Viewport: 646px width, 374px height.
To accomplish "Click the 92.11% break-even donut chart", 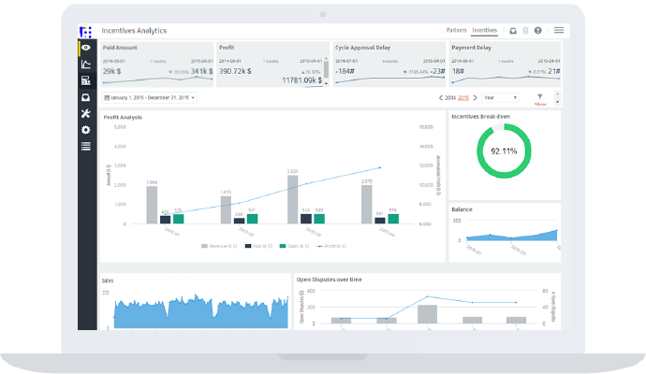I will pyautogui.click(x=504, y=151).
